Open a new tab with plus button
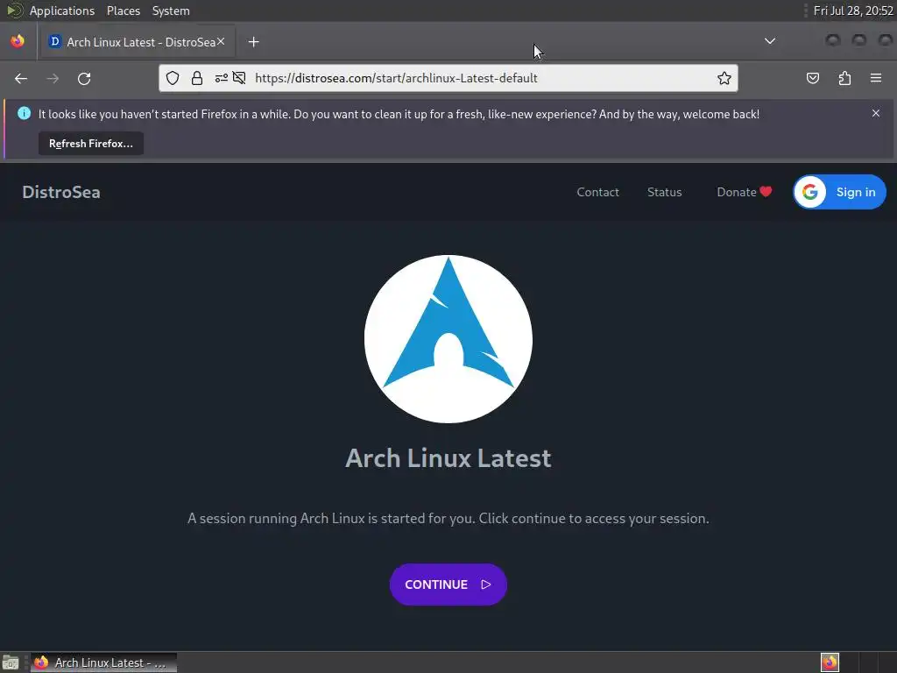This screenshot has width=897, height=673. [x=253, y=42]
